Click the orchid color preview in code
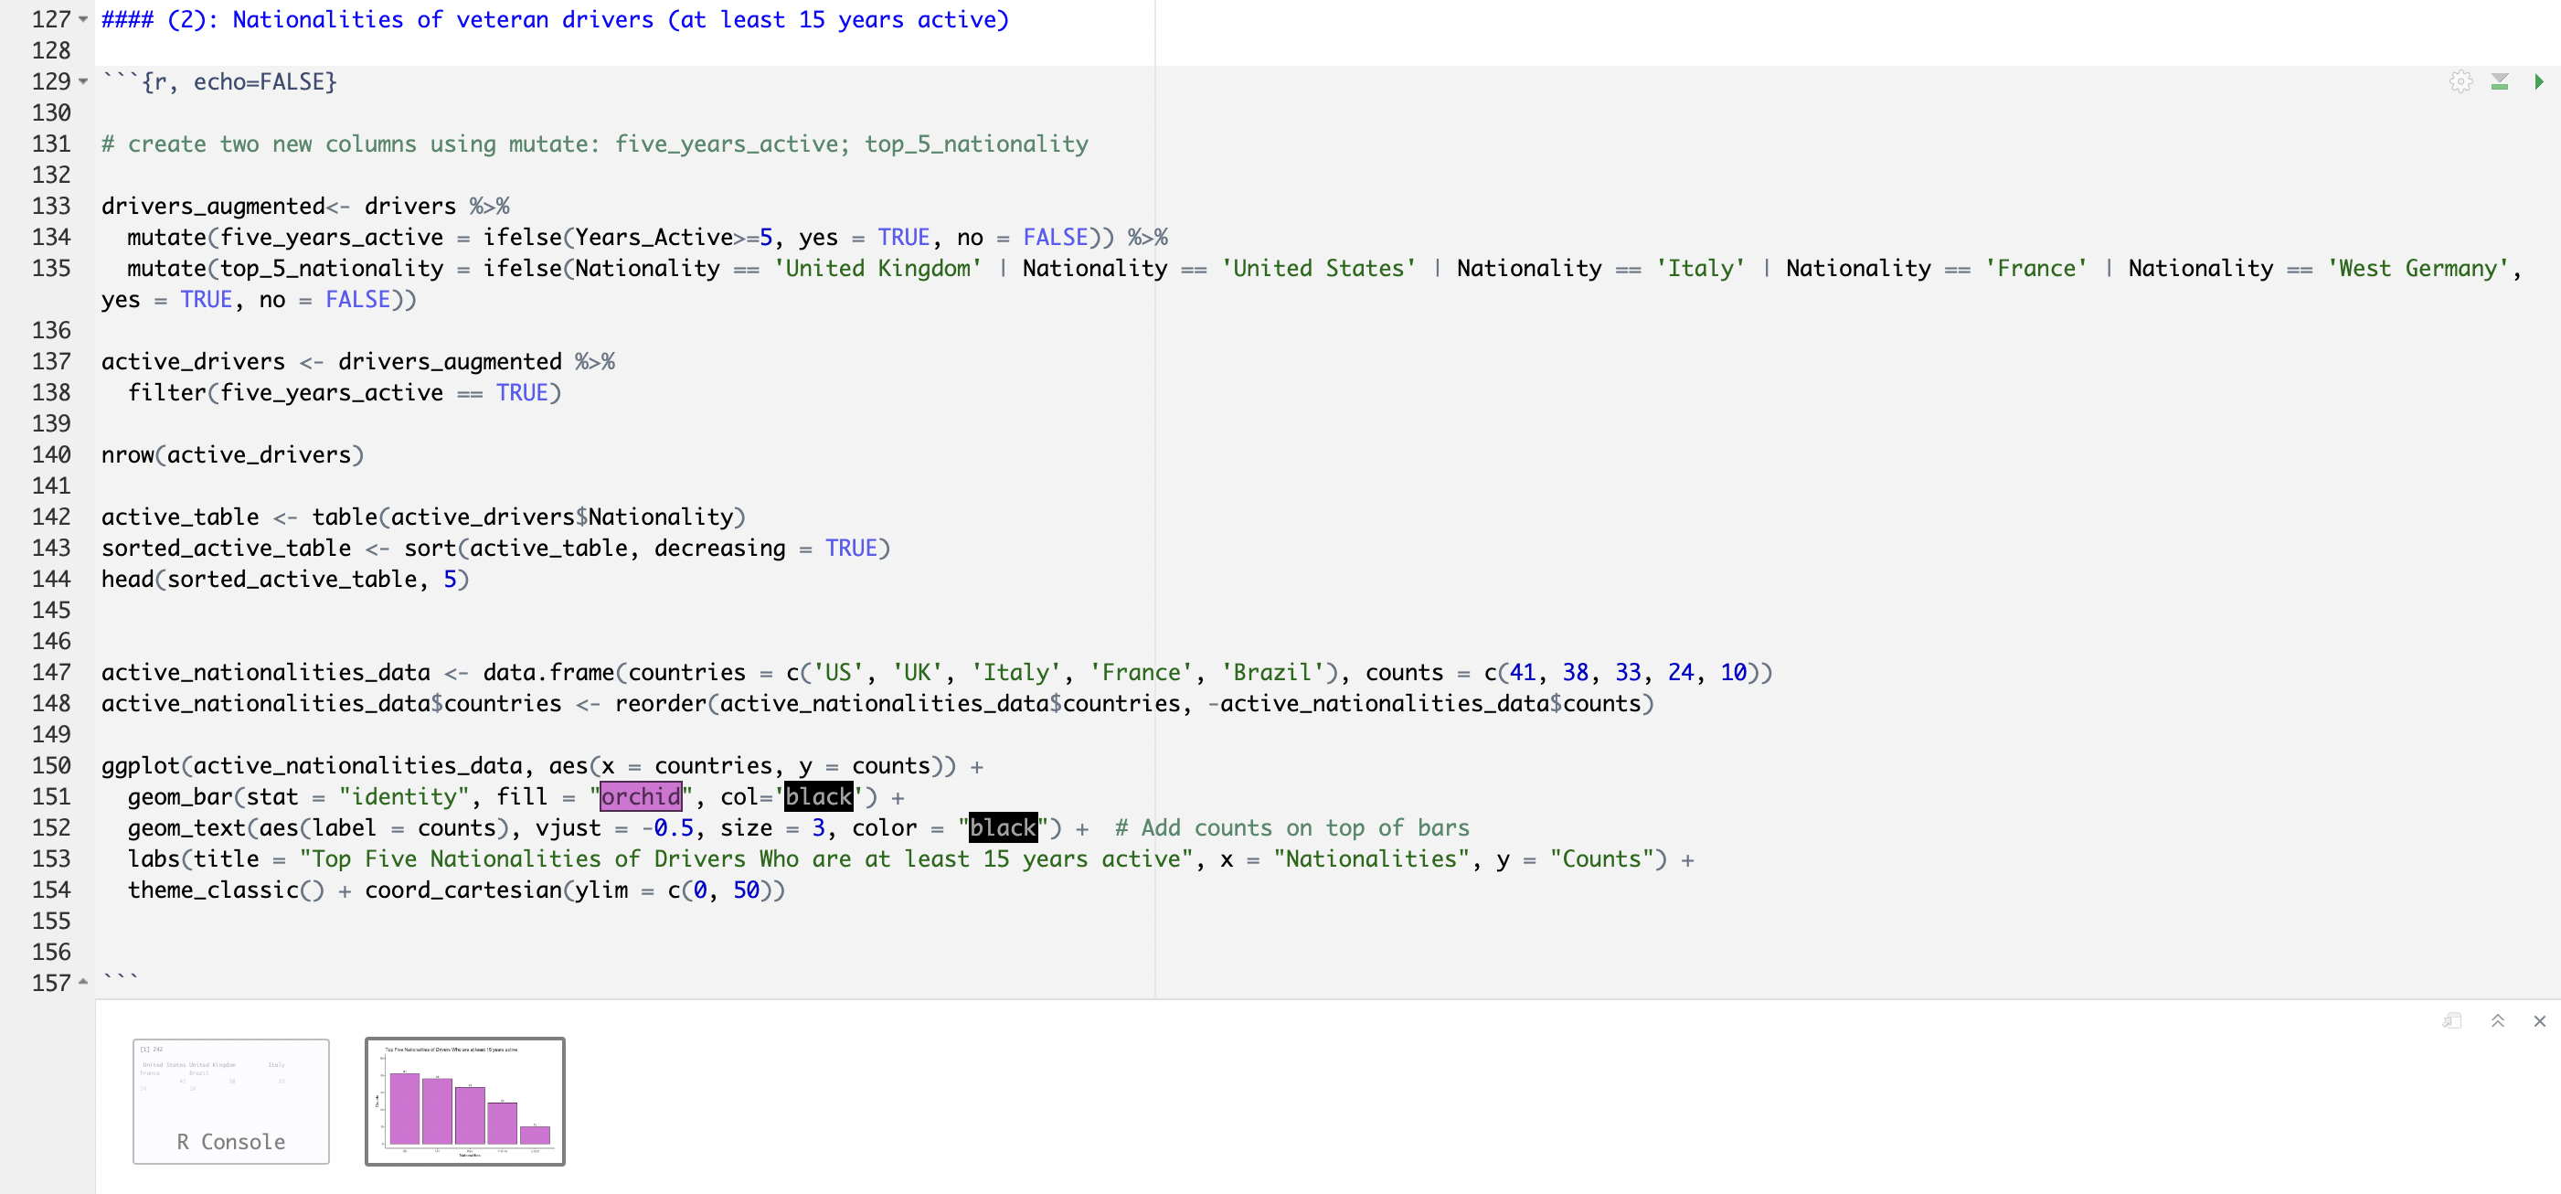Viewport: 2561px width, 1194px height. point(640,796)
